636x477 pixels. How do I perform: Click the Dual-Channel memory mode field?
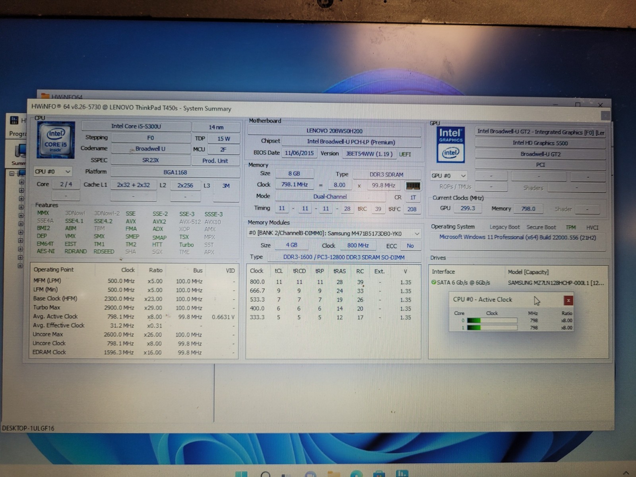click(330, 197)
